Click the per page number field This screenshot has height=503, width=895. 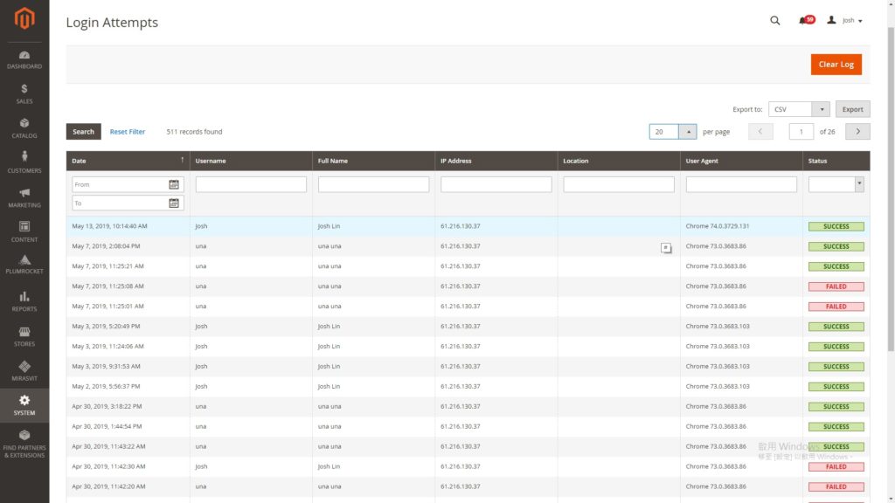point(663,132)
